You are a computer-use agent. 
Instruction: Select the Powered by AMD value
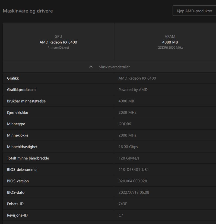pos(133,90)
